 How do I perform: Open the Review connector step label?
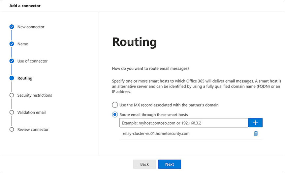[33, 130]
